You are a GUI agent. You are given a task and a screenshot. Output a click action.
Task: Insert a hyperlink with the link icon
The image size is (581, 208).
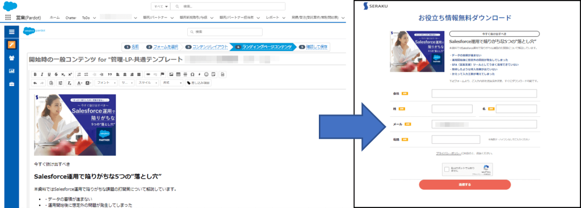click(148, 74)
